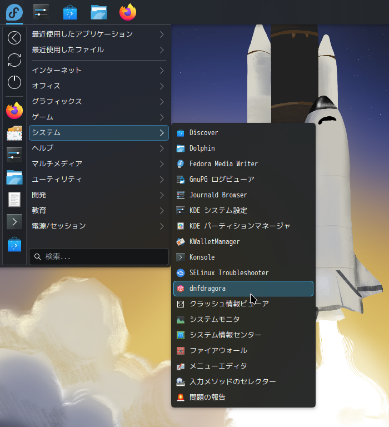389x427 pixels.
Task: Open Firefox from the favorites sidebar
Action: pos(14,111)
